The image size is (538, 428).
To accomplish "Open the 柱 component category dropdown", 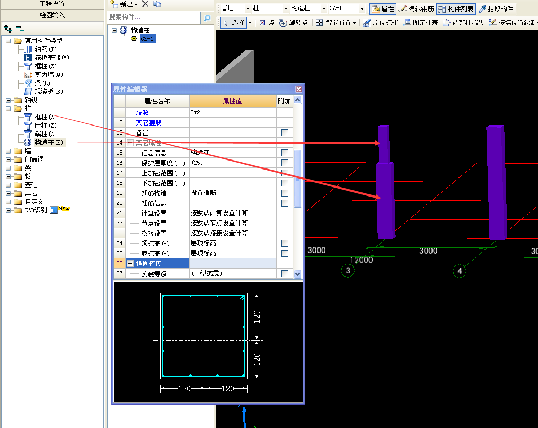I will [x=286, y=8].
